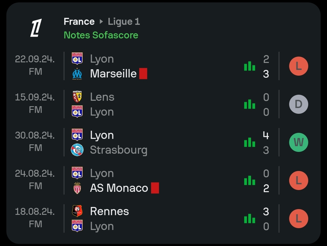Open stats icon for Lyon vs Marseille
This screenshot has height=246, width=327.
249,66
